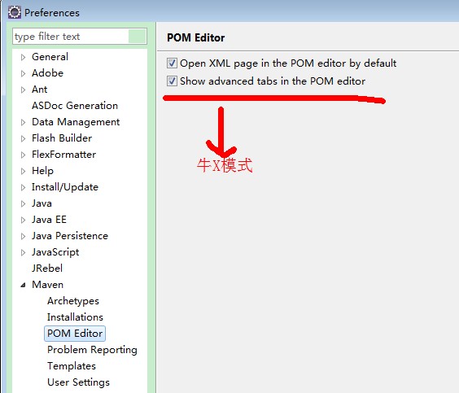
Task: Clear the filter text via the field's end button
Action: pyautogui.click(x=138, y=37)
